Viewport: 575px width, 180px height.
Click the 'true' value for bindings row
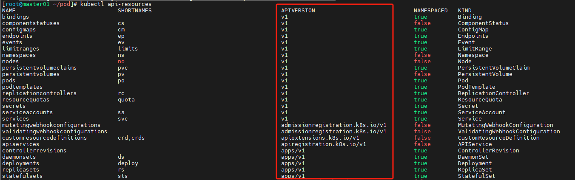pos(421,17)
